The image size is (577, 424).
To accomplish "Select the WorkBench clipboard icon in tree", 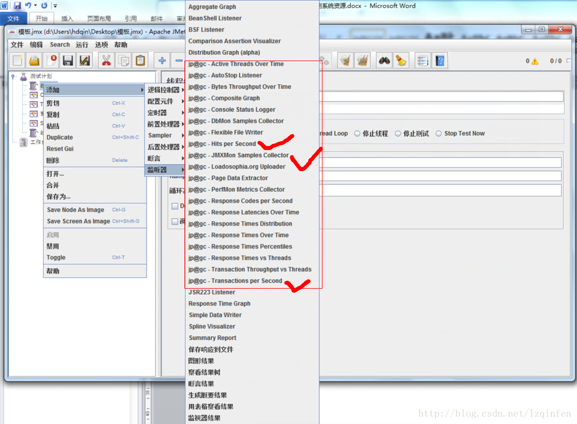I will tap(24, 142).
